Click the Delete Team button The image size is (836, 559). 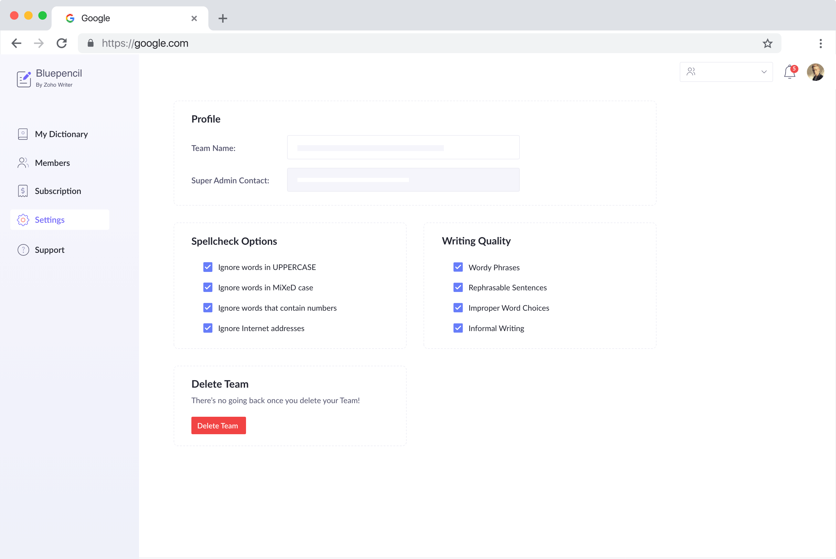pos(217,425)
